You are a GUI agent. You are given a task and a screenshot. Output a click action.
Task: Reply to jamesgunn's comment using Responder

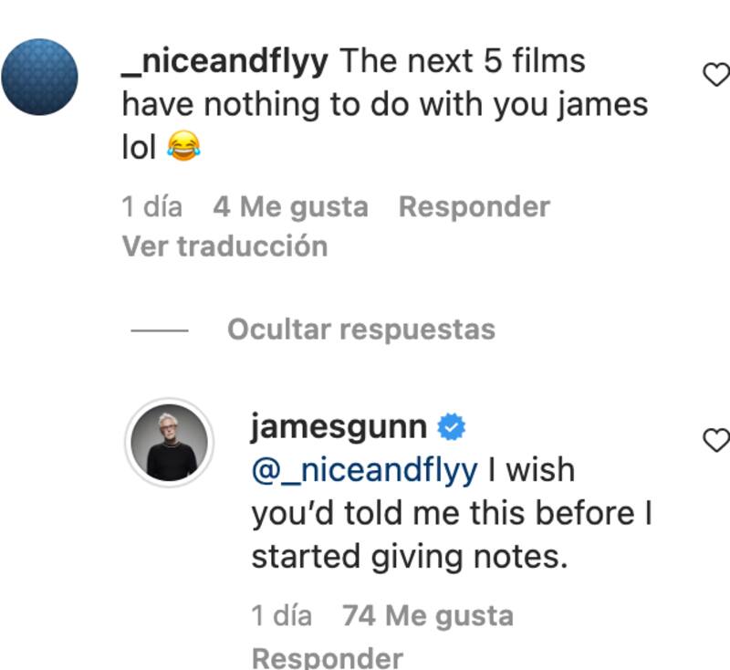(x=328, y=657)
